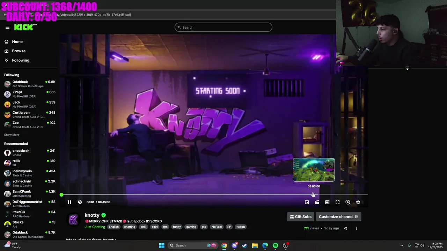
Task: Open Zee channel in Following list
Action: [30, 125]
